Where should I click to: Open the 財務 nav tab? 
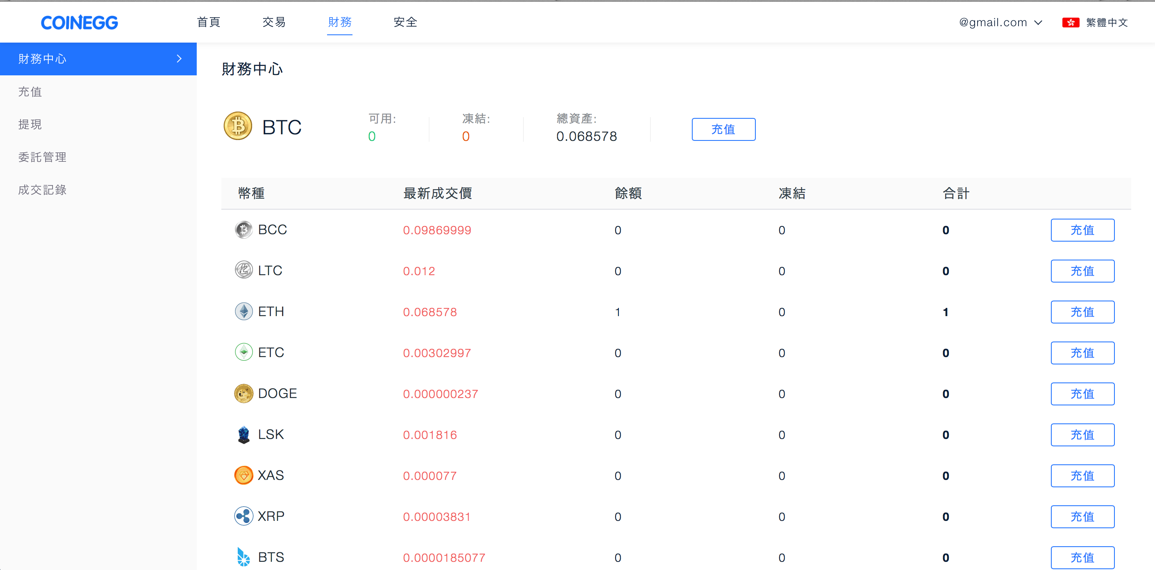click(x=340, y=22)
